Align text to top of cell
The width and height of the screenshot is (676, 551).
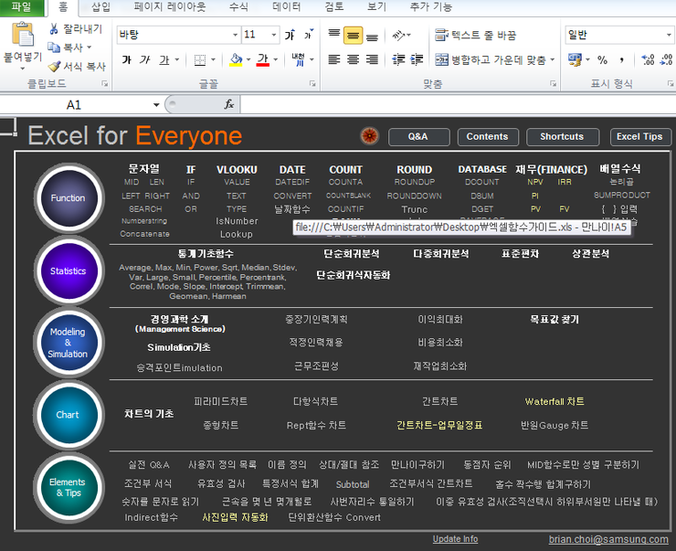pos(334,35)
